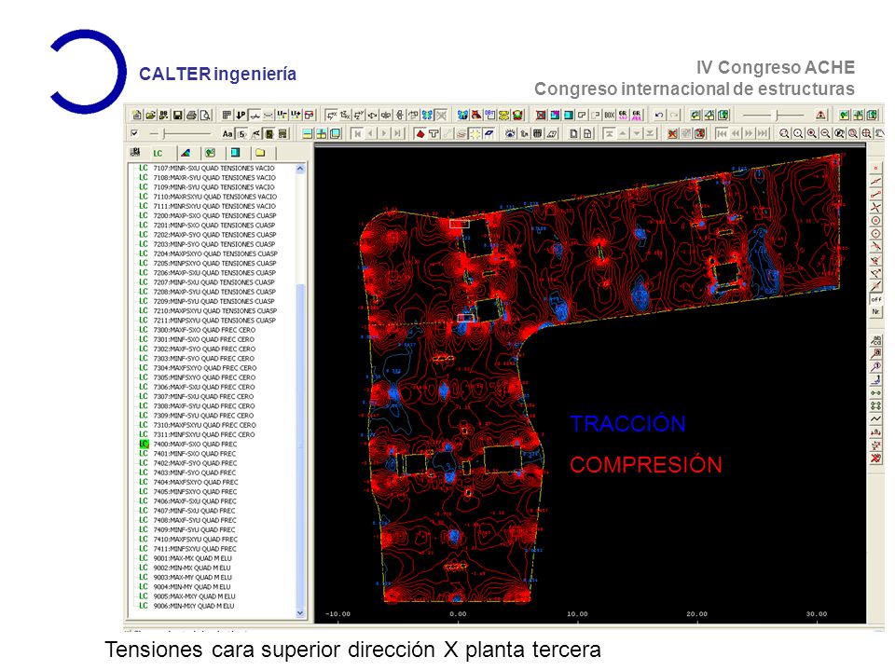Click the BOX toolbar icon
This screenshot has width=895, height=671.
pos(609,116)
